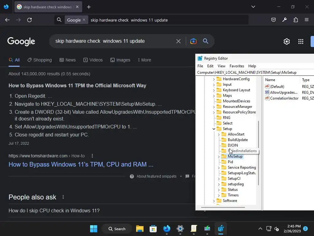Open the Registry Editor Help menu
Screen dimensions: 314x236
point(252,66)
